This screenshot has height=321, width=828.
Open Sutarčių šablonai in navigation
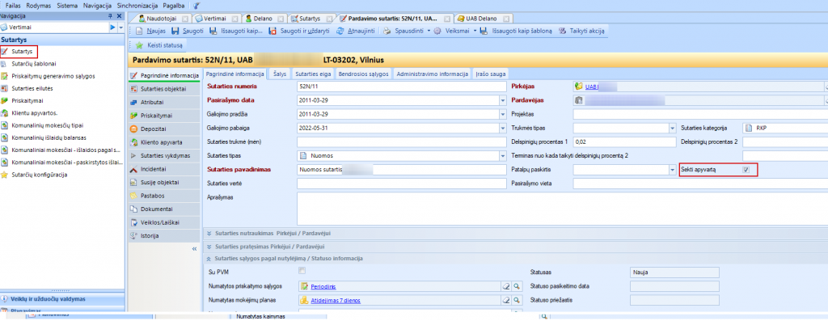pyautogui.click(x=34, y=63)
